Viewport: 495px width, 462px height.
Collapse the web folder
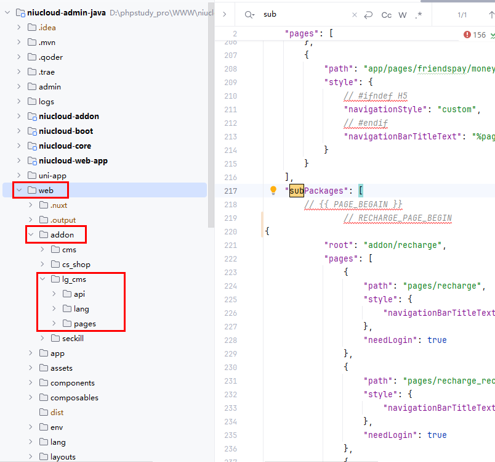19,191
